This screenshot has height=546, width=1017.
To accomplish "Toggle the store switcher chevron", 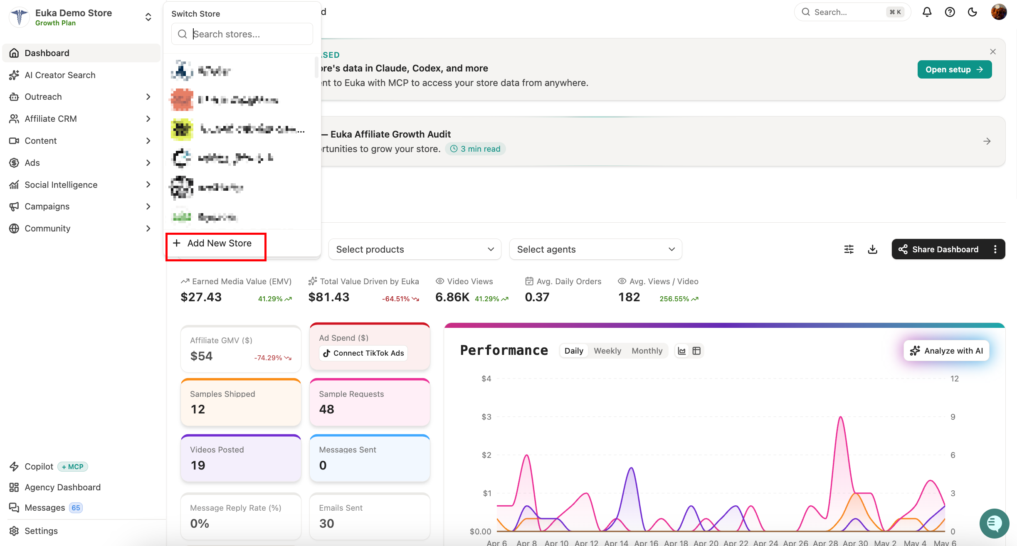I will pyautogui.click(x=148, y=17).
